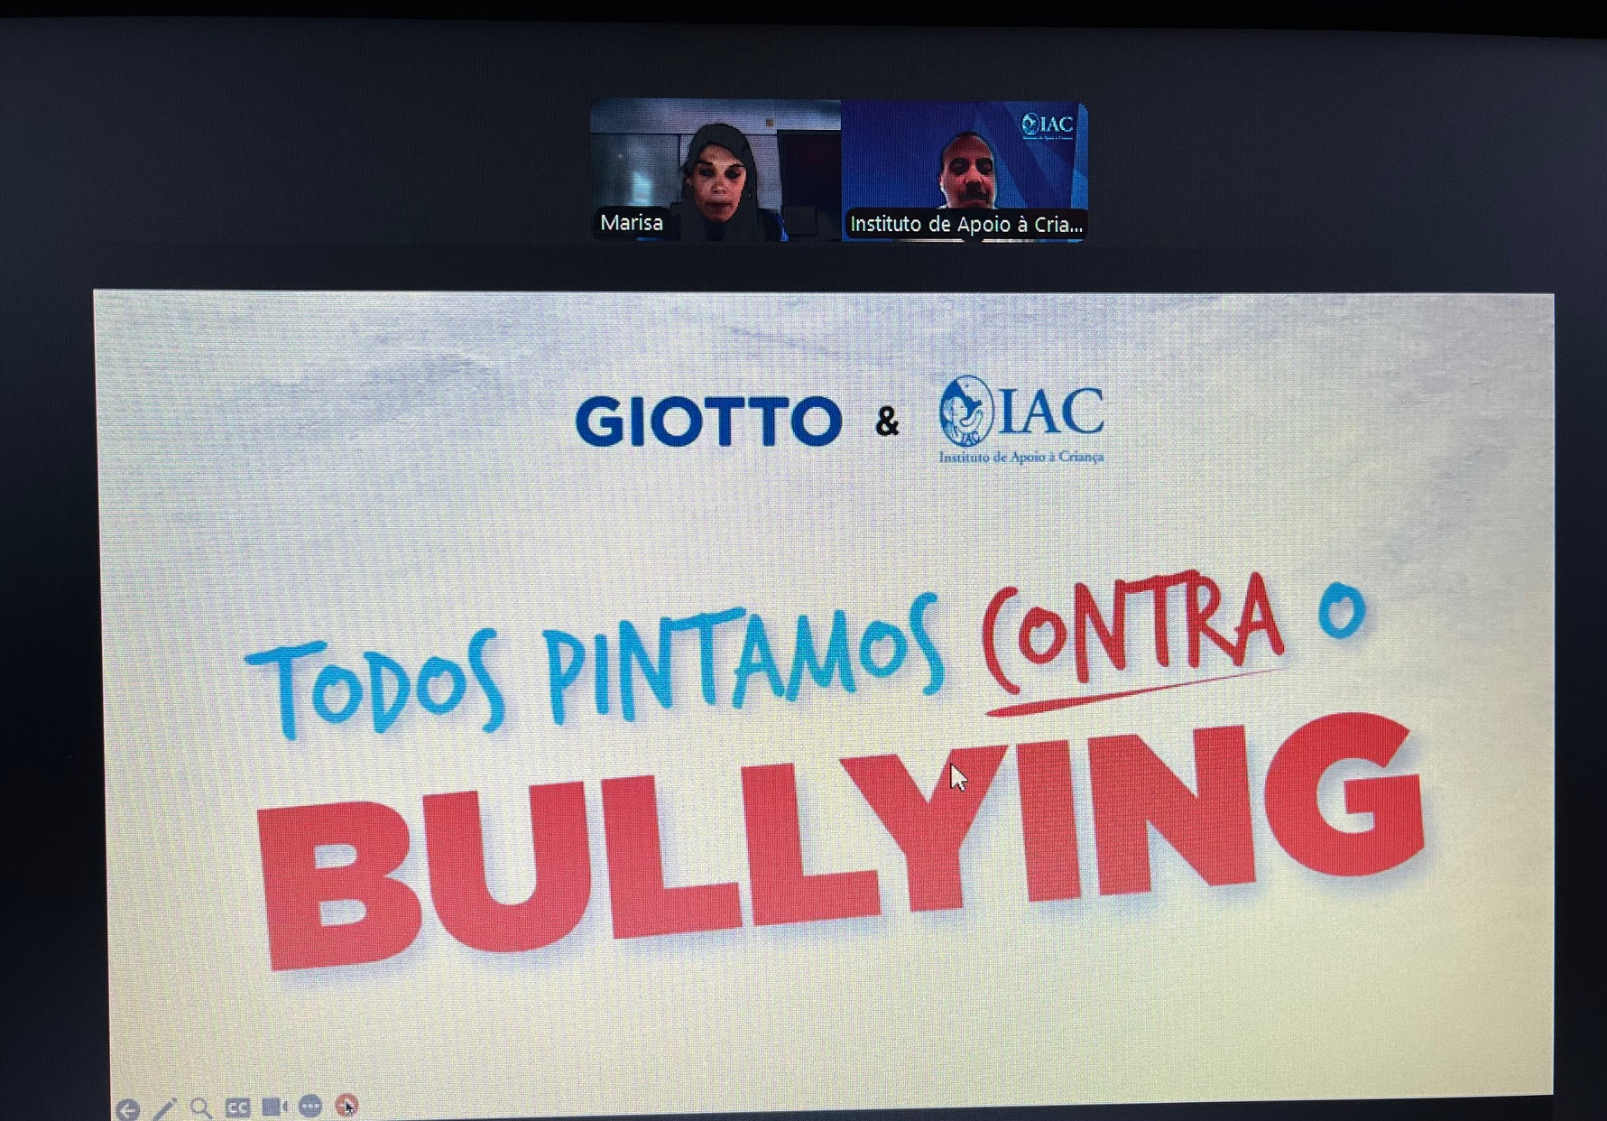
Task: Click the previous slide arrow icon
Action: (x=128, y=1109)
